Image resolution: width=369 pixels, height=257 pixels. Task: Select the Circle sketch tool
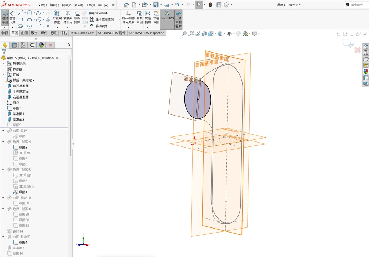coord(30,13)
